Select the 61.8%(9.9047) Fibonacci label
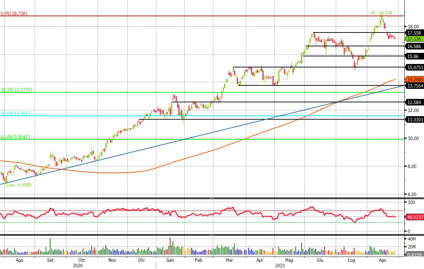The width and height of the screenshot is (424, 269). pyautogui.click(x=15, y=137)
